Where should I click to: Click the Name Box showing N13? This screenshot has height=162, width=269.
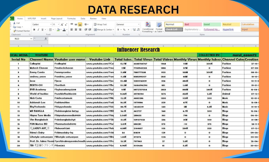tap(20, 39)
